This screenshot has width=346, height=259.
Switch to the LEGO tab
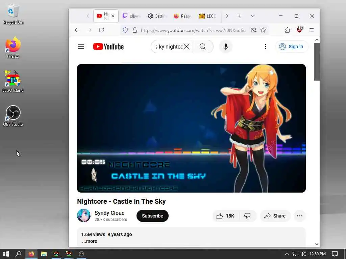[x=208, y=16]
